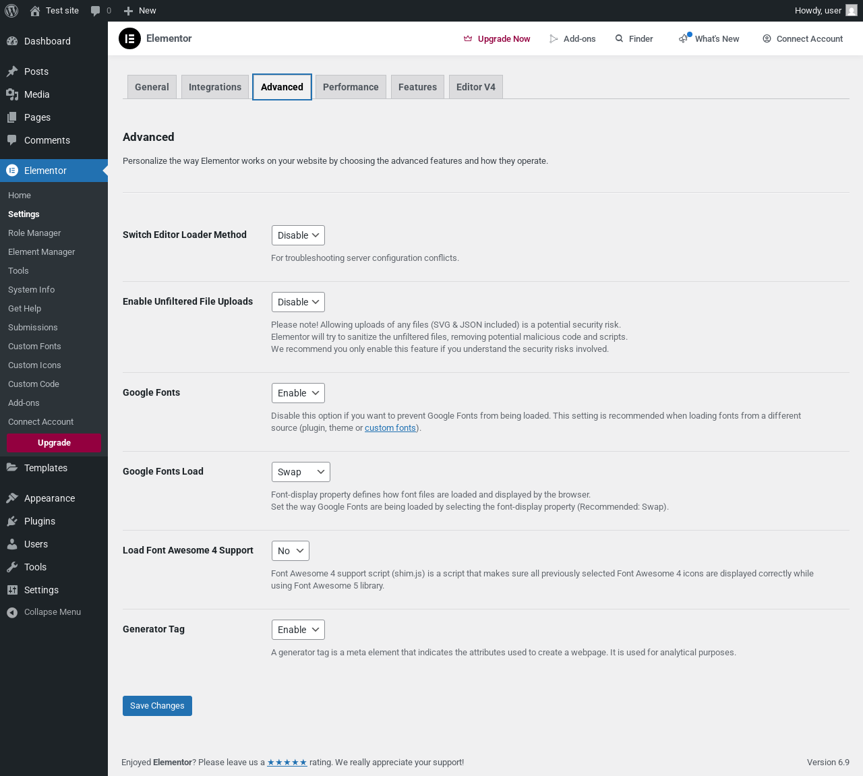Image resolution: width=863 pixels, height=776 pixels.
Task: Open System Info submenu item
Action: [x=32, y=290]
